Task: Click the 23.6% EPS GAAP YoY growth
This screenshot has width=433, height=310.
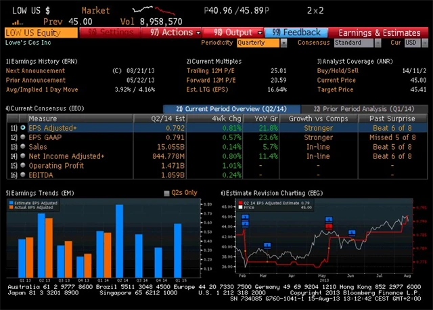Action: tap(268, 137)
